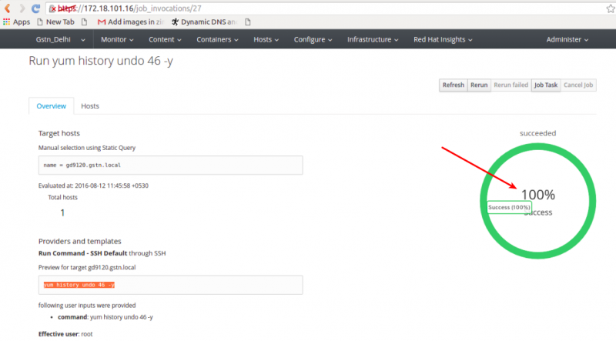Click the Evaluated at timestamp text

[x=93, y=186]
